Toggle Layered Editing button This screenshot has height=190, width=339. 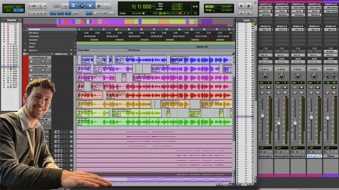111,14
